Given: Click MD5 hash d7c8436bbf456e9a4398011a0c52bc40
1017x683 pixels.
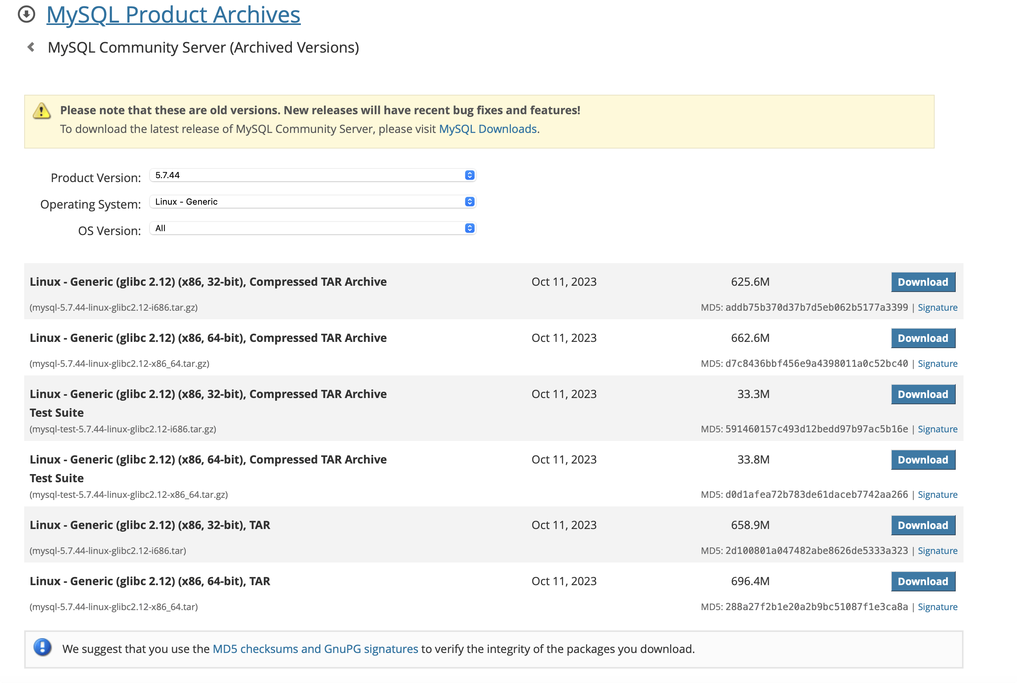Looking at the screenshot, I should pos(816,364).
